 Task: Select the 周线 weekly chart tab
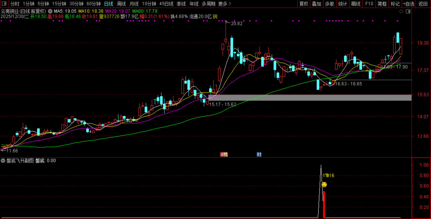tap(121, 4)
